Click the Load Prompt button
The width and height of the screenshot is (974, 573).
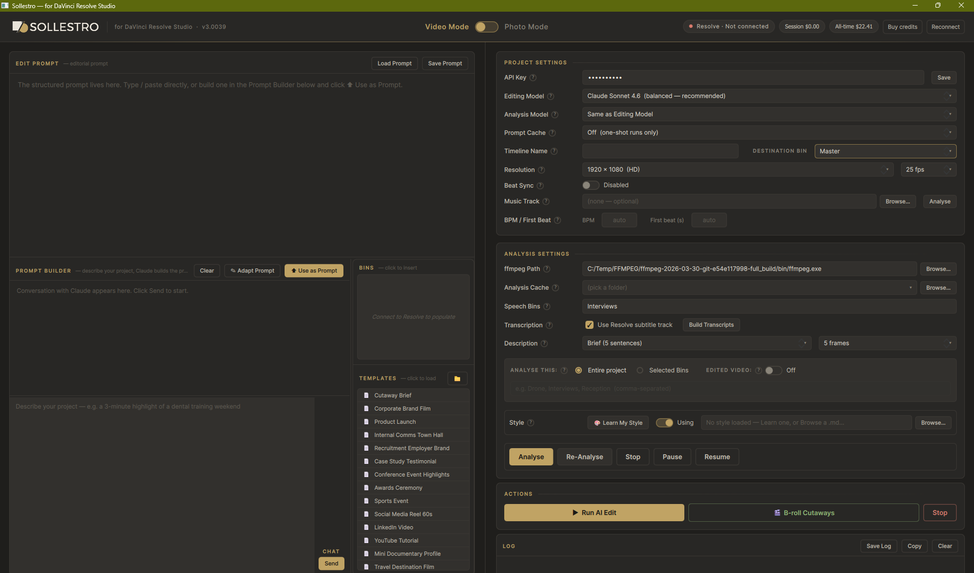click(394, 63)
